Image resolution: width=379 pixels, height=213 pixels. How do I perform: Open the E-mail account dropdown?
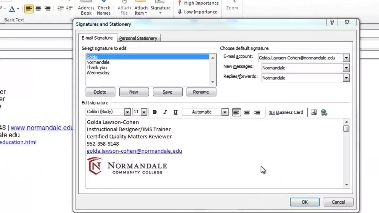pos(346,58)
